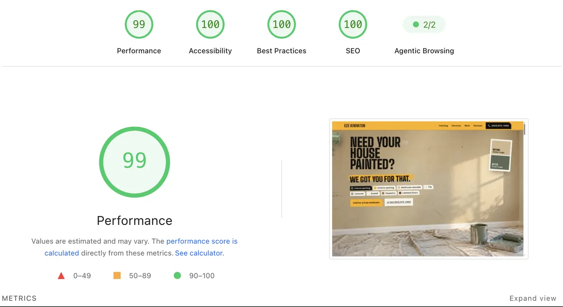The width and height of the screenshot is (563, 307).
Task: Jump to the Performance score gauge 99
Action: (x=139, y=24)
